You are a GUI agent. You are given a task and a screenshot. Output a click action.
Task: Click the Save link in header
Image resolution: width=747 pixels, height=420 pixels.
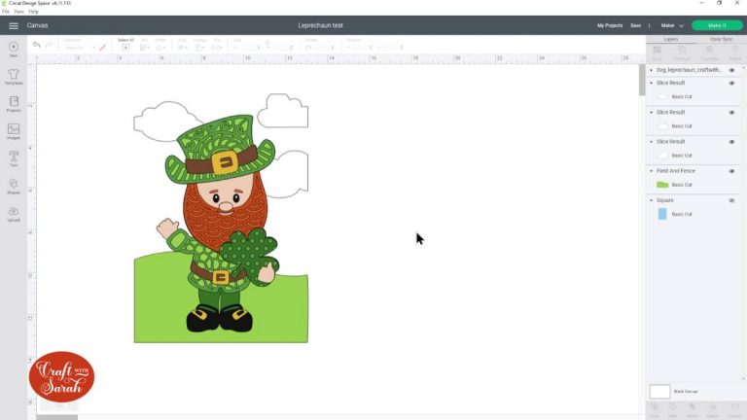pos(635,25)
